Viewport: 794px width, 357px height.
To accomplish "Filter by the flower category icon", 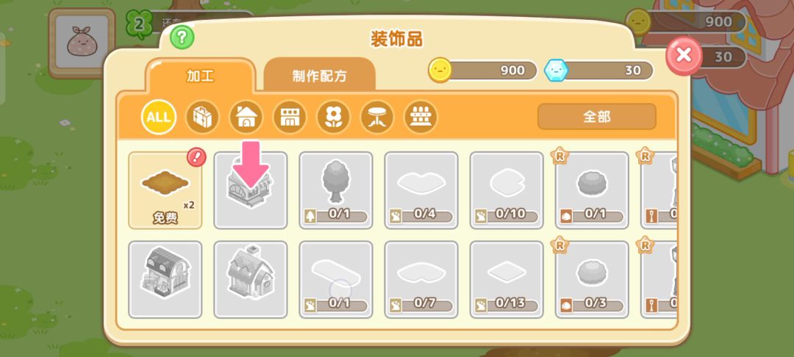I will pyautogui.click(x=333, y=117).
